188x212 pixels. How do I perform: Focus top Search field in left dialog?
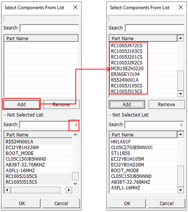click(49, 28)
